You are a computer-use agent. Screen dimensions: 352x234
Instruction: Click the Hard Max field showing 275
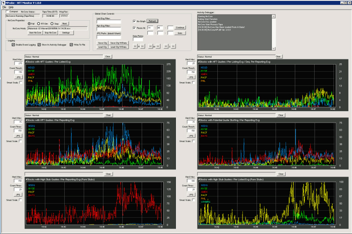click(x=18, y=63)
